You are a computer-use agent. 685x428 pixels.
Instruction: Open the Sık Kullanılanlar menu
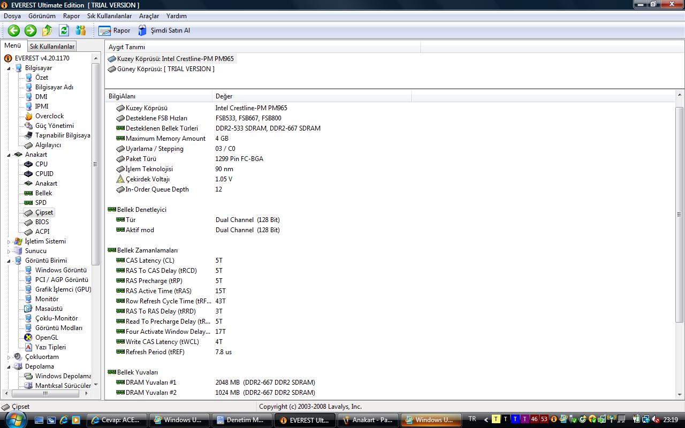point(110,16)
